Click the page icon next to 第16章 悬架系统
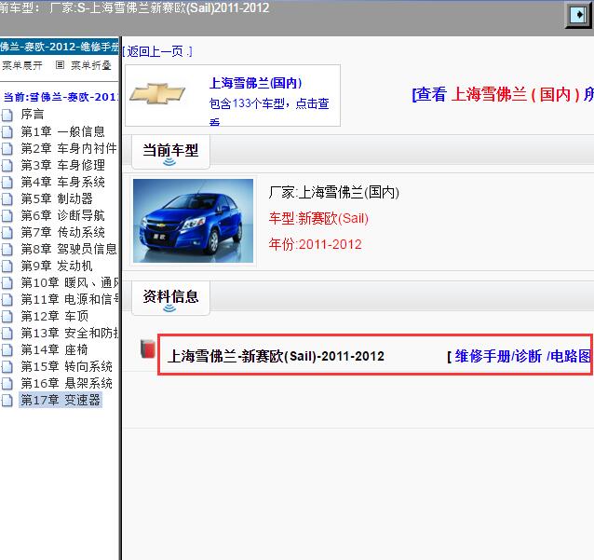Viewport: 594px width, 560px height. pyautogui.click(x=7, y=383)
